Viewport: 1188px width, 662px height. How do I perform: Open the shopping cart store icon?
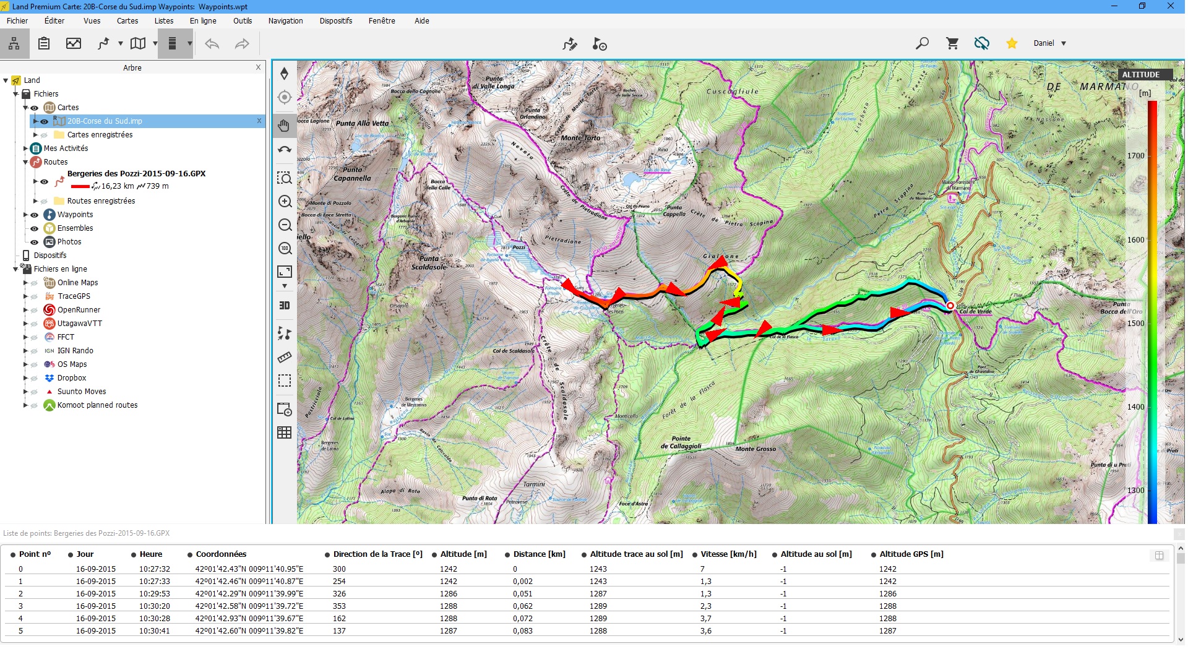point(952,43)
